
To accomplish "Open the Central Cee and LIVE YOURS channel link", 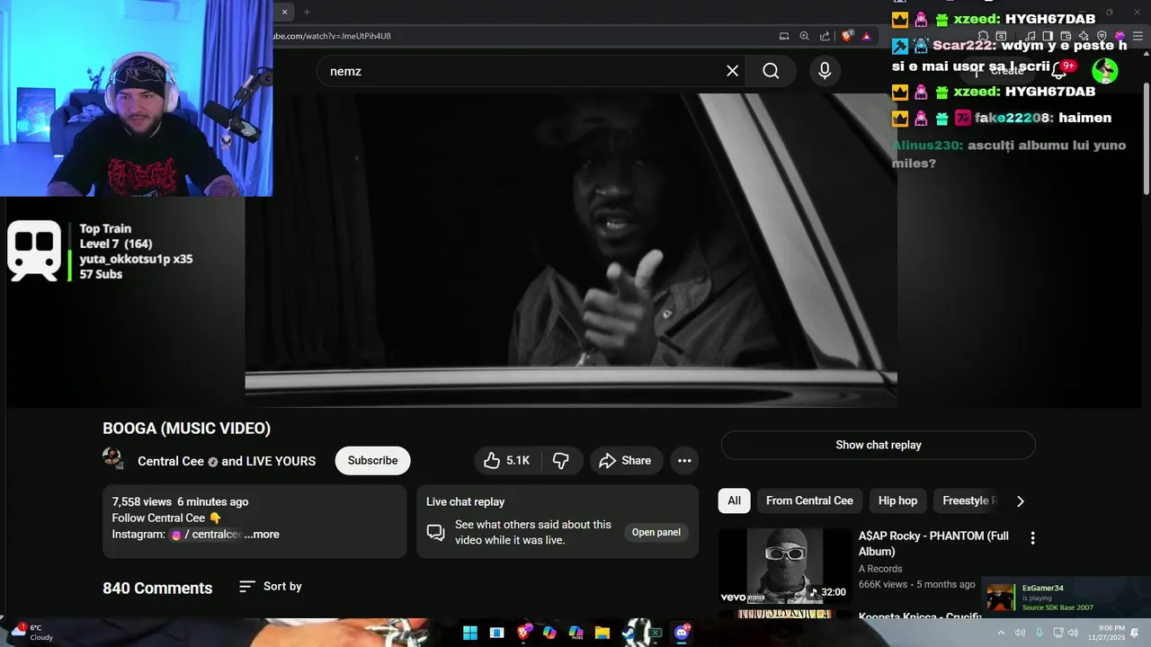I will tap(227, 461).
